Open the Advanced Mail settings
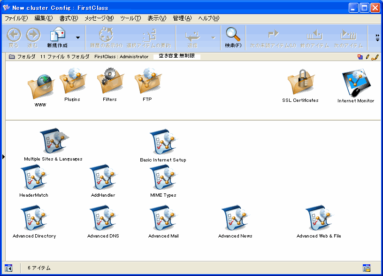 [x=163, y=219]
